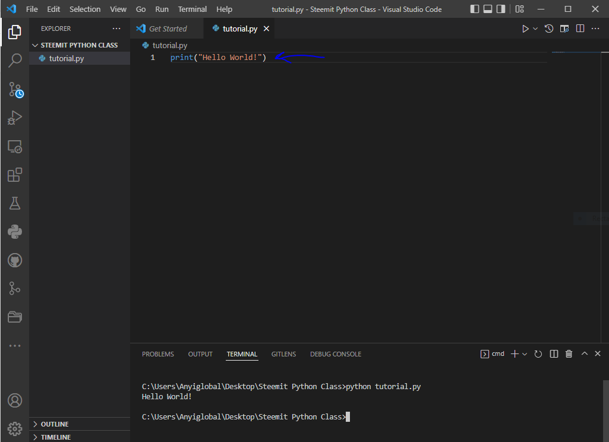
Task: Expand the OUTLINE section
Action: (55, 424)
